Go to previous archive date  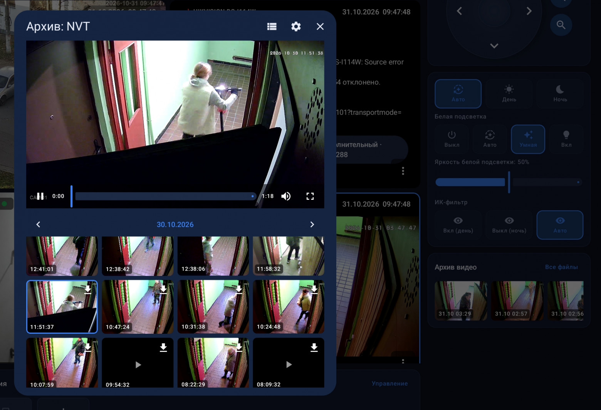click(x=38, y=224)
